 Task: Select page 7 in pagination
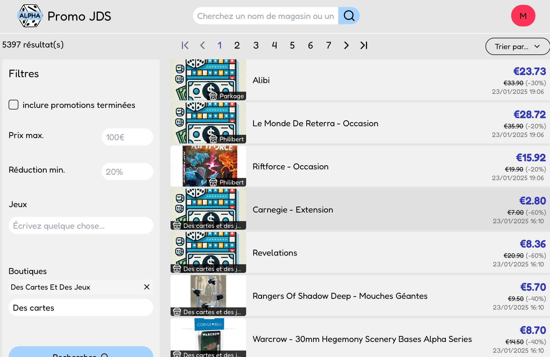[x=328, y=45]
